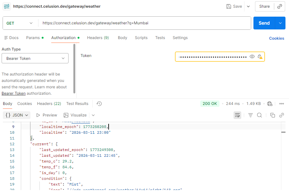Click the globe network icon beside response size
Viewport: 289px width, 191px height.
(269, 104)
